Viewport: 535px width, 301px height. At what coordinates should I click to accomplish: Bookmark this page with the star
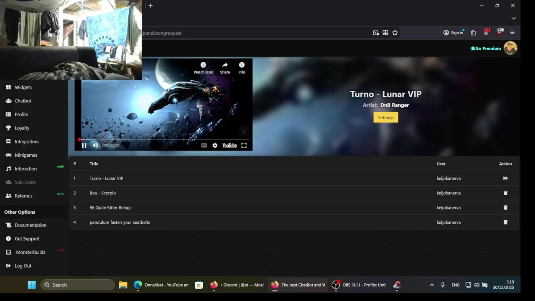click(395, 33)
